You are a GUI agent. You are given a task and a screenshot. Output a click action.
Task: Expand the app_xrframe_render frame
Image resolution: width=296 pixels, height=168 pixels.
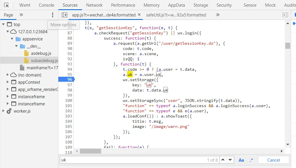click(x=8, y=89)
